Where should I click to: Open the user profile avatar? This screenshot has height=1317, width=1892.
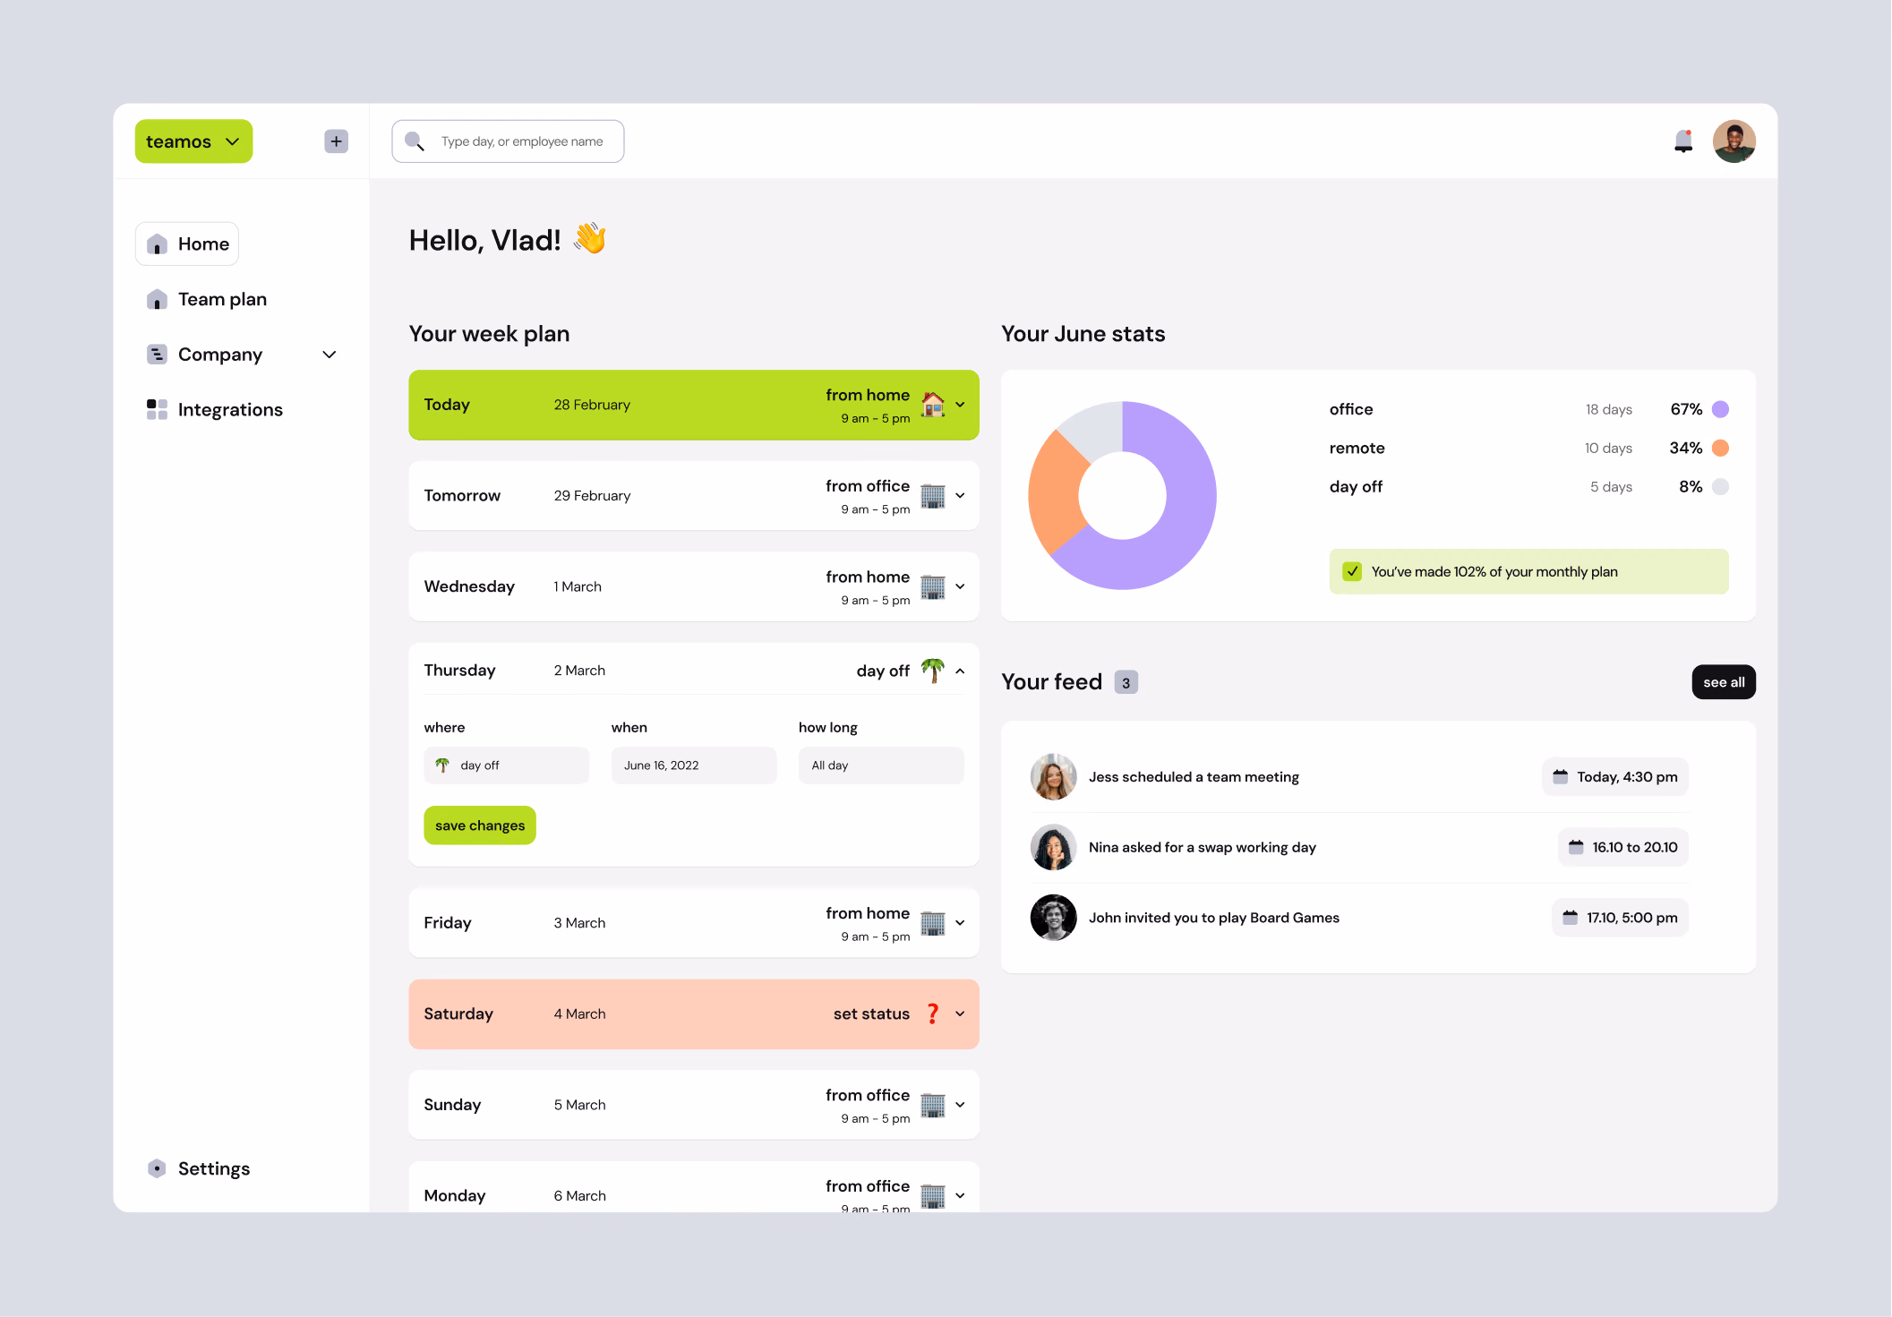(1734, 141)
